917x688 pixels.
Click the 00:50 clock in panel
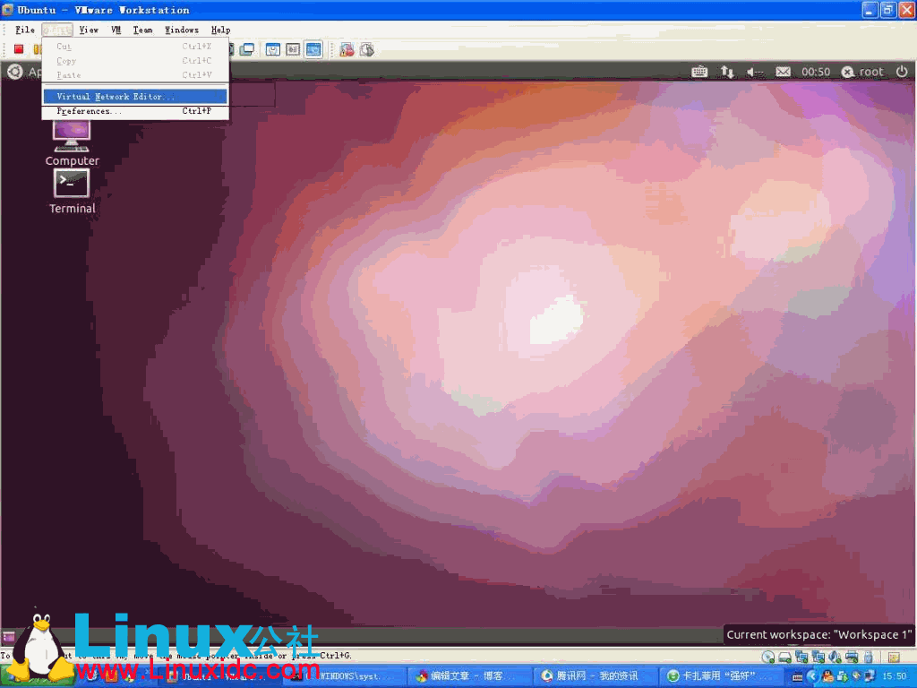(816, 72)
